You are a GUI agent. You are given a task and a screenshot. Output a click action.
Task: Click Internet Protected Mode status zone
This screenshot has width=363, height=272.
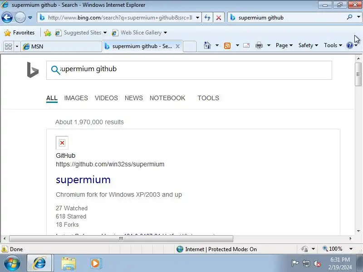(x=216, y=249)
